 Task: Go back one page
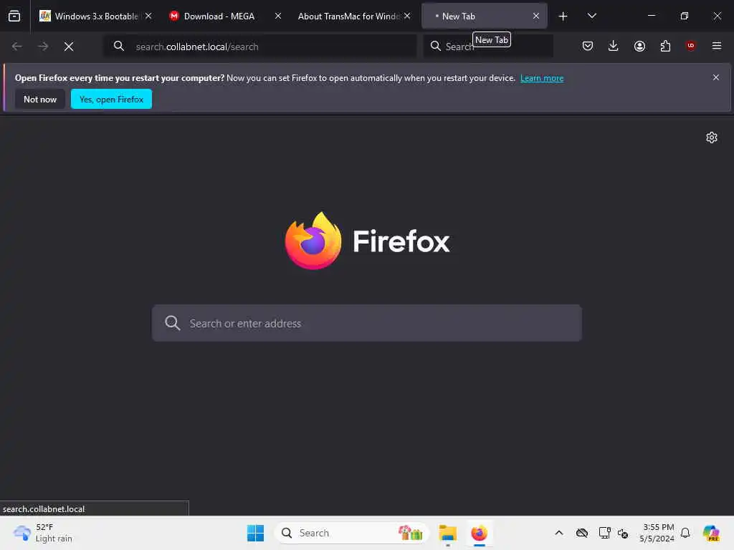coord(17,47)
